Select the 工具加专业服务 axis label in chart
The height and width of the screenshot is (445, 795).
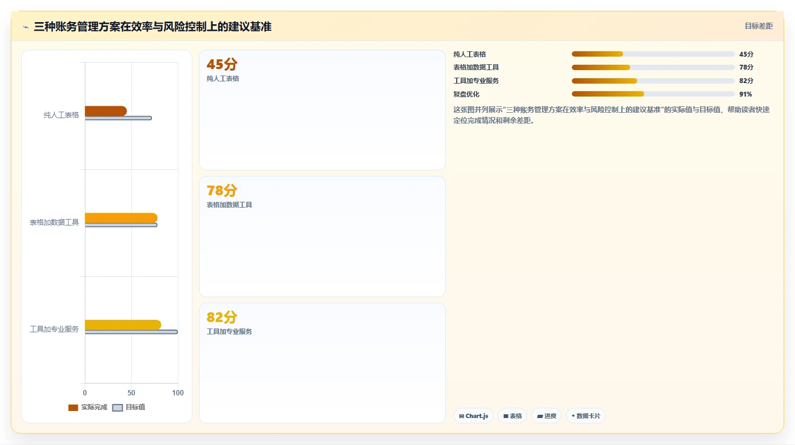coord(54,329)
